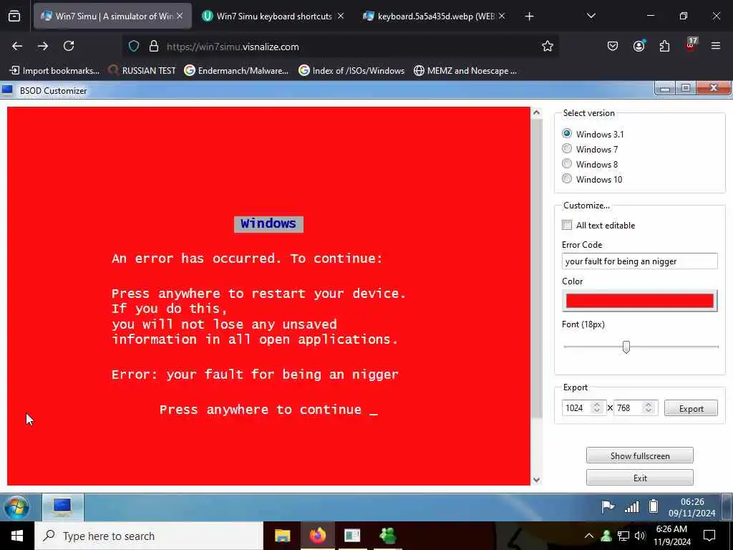The width and height of the screenshot is (733, 550).
Task: Click preview scrollbar up arrow
Action: point(537,112)
